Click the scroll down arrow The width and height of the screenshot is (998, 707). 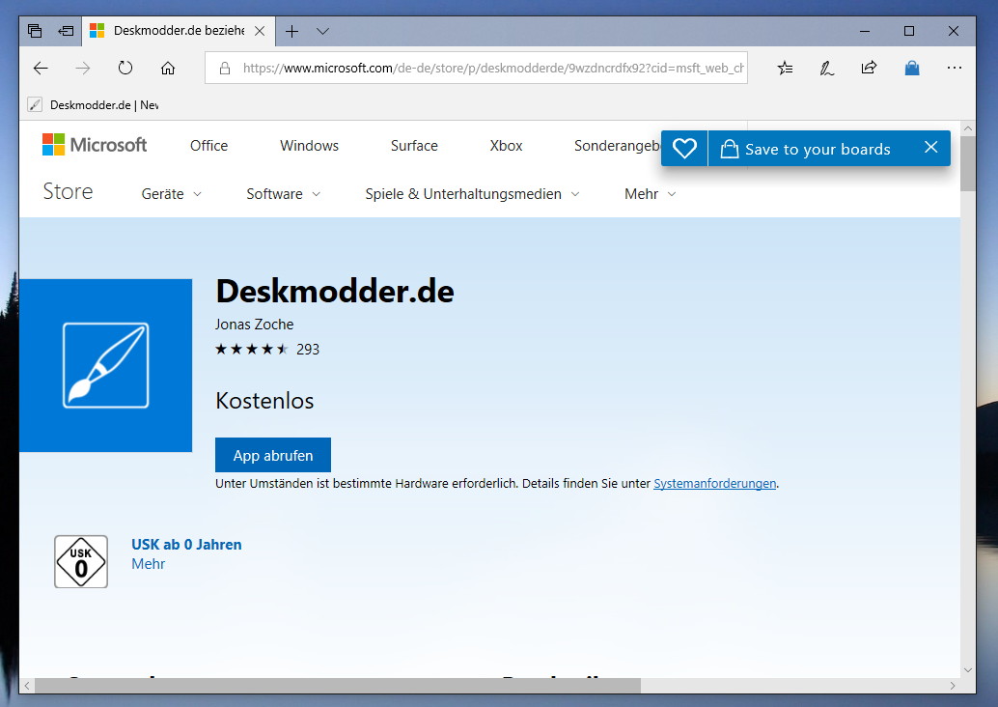coord(968,670)
